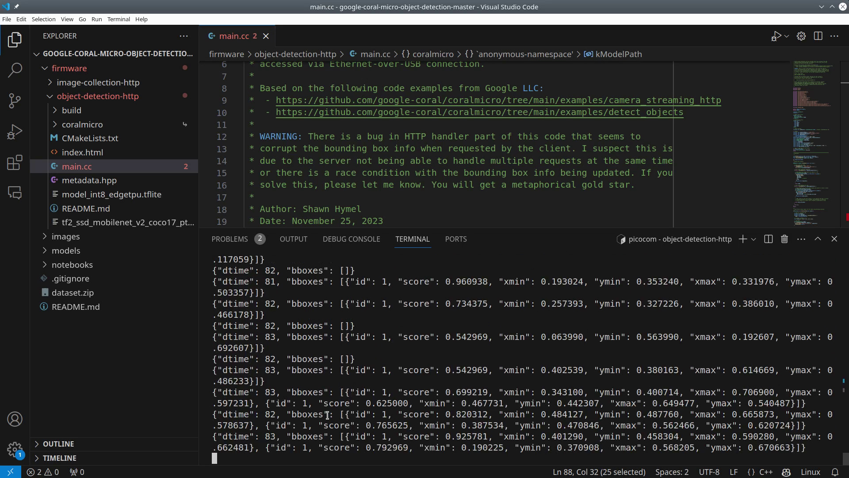Open a new terminal with plus icon
The image size is (849, 478).
[742, 239]
